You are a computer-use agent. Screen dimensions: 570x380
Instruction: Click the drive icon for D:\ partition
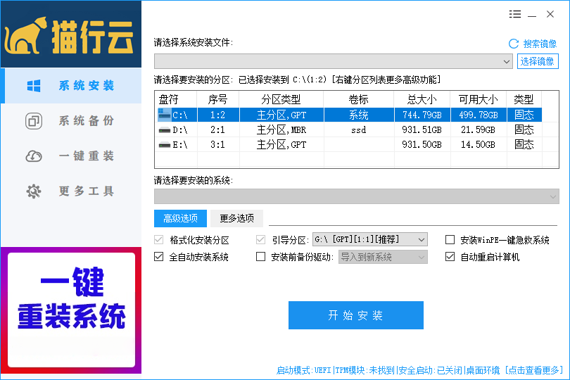pos(164,130)
